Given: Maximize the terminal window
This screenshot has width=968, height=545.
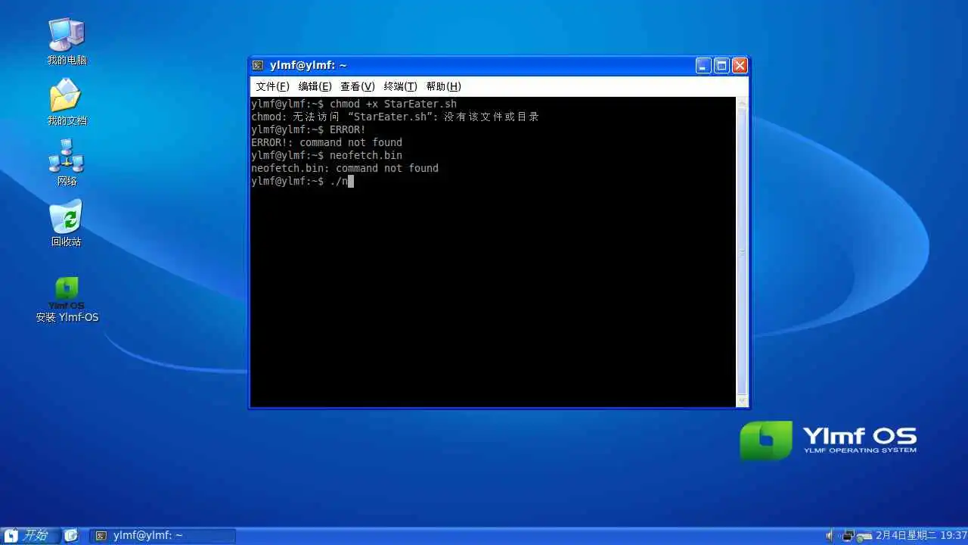Looking at the screenshot, I should [x=721, y=66].
